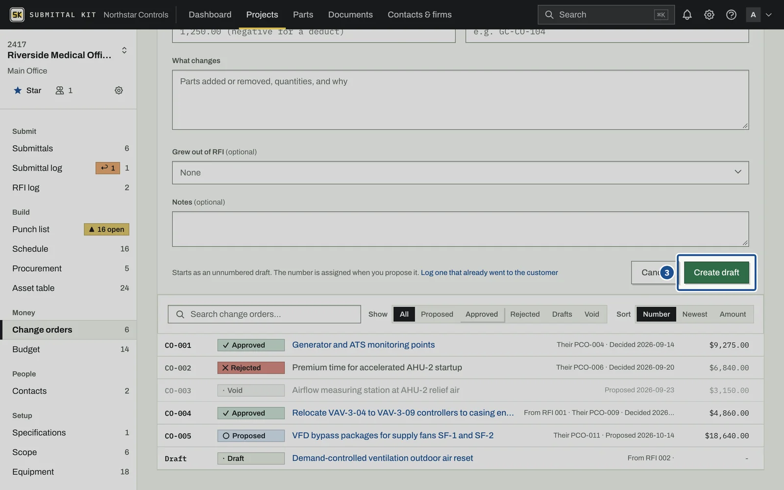The image size is (784, 490).
Task: Star the Riverside Medical project
Action: pos(27,90)
